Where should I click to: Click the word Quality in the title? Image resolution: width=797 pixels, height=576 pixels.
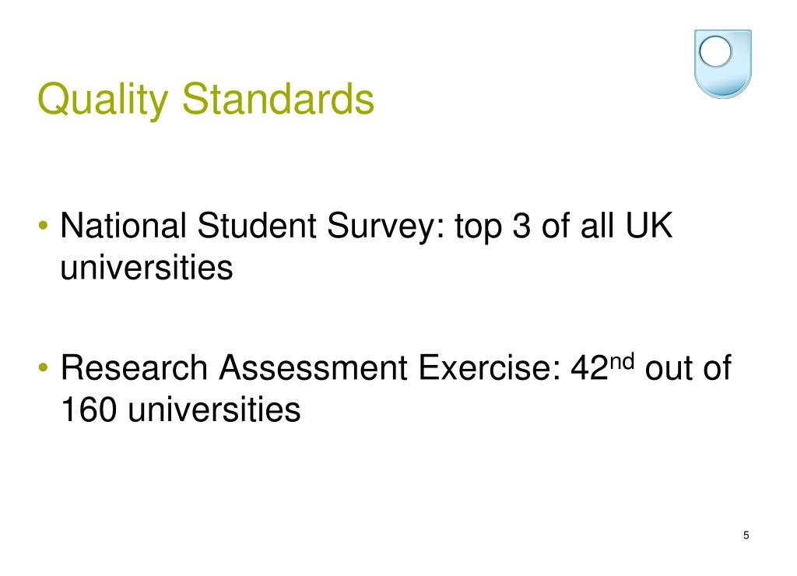[x=103, y=100]
